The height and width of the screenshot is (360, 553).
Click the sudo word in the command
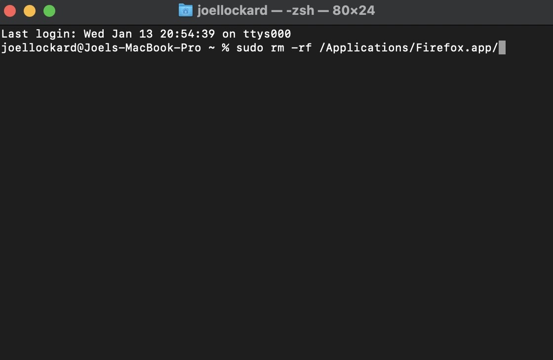249,48
